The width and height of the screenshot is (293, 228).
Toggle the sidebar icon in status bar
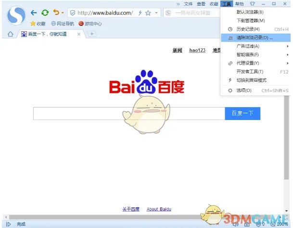[x=8, y=224]
